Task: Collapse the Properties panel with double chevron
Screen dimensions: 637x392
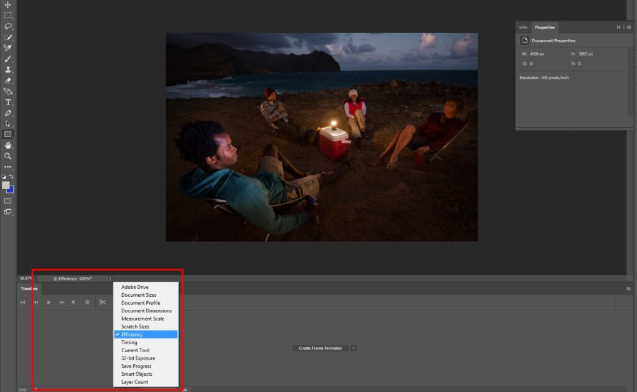Action: tap(619, 27)
